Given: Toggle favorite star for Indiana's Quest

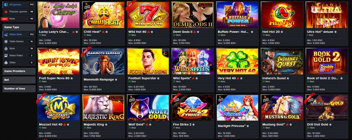Looking at the screenshot, I should tap(288, 78).
